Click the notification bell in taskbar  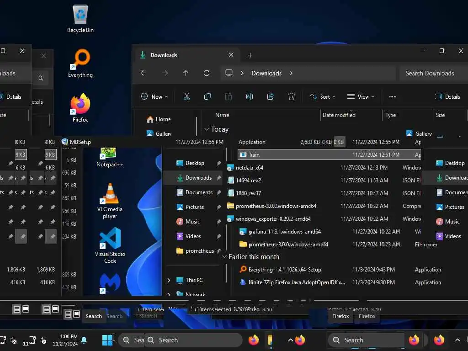coord(84,340)
